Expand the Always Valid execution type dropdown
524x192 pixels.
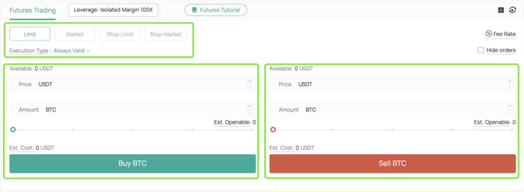pyautogui.click(x=72, y=51)
